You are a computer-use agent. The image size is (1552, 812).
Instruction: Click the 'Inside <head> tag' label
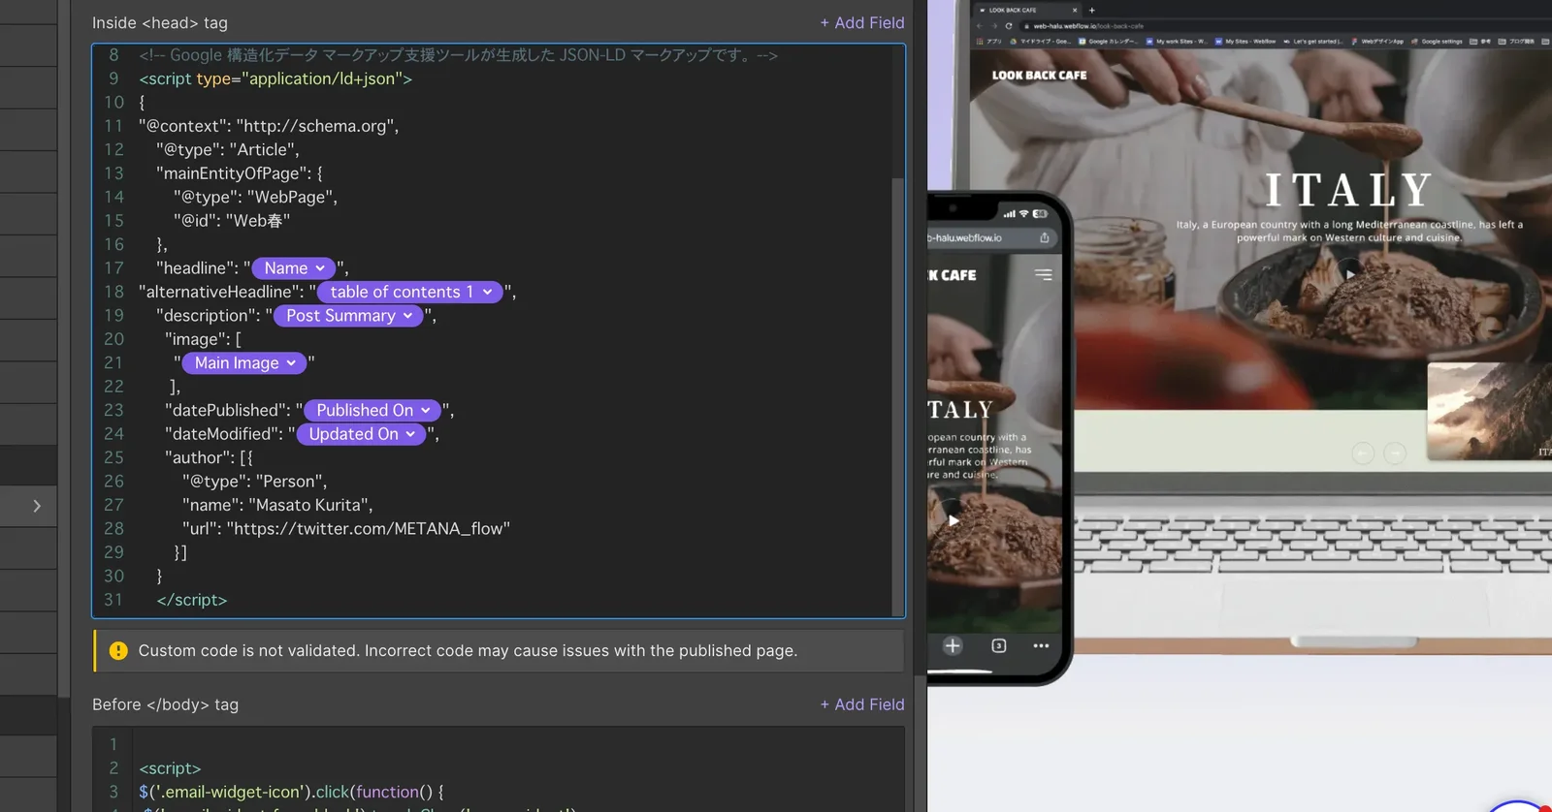point(160,22)
